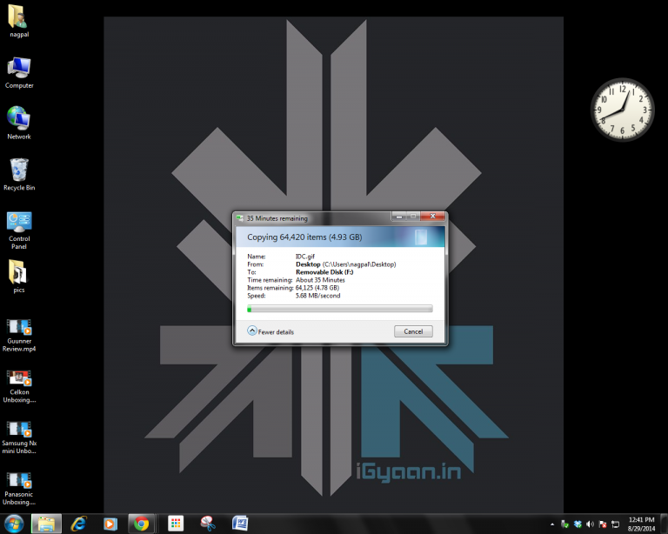This screenshot has height=534, width=668.
Task: Open the Windows Start menu
Action: 12,524
